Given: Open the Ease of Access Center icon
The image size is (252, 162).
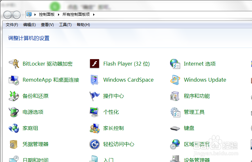Looking at the screenshot, I should tap(95, 144).
